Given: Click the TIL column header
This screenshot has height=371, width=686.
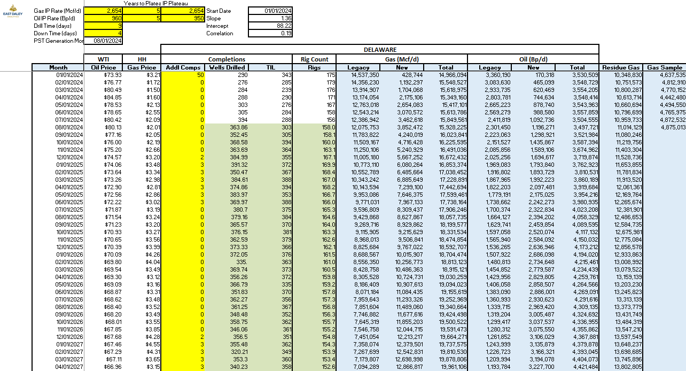Looking at the screenshot, I should 271,67.
